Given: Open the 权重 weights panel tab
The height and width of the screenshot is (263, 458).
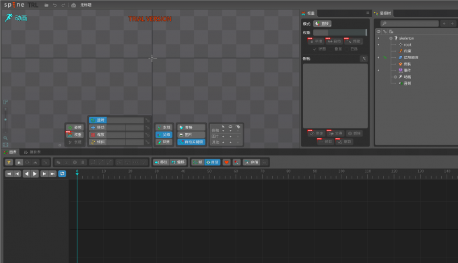Looking at the screenshot, I should tap(308, 13).
